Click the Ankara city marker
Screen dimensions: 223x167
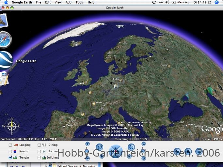pos(186,126)
